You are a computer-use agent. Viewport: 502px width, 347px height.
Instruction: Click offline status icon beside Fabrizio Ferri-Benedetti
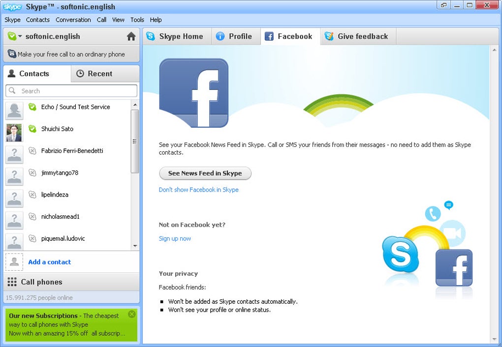coord(32,150)
